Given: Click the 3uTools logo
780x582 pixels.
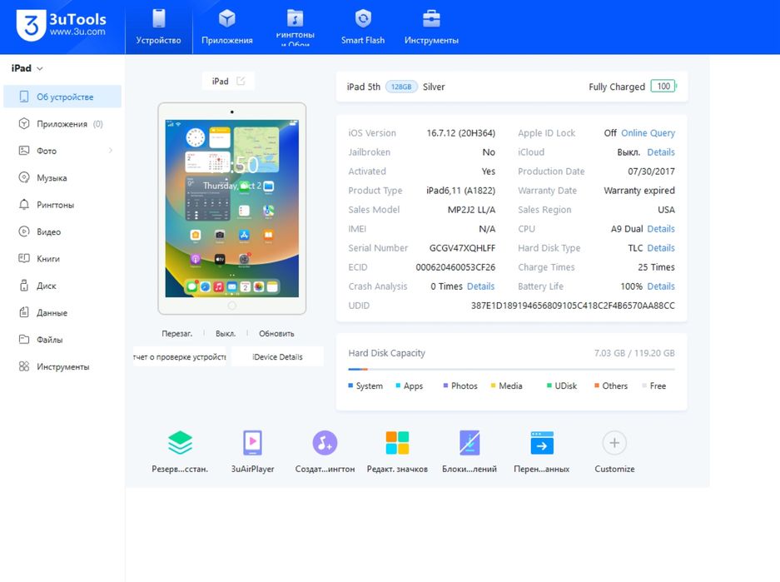Looking at the screenshot, I should pos(61,25).
